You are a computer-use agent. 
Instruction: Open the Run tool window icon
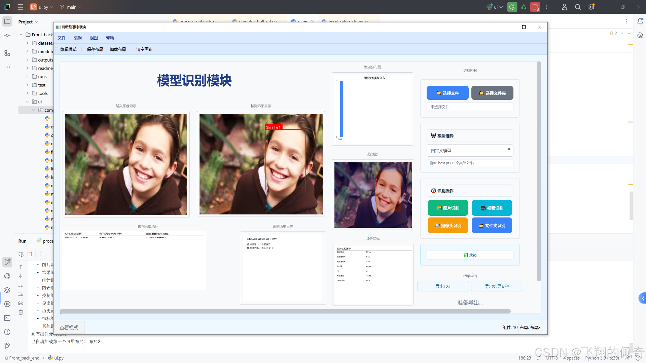[7, 262]
